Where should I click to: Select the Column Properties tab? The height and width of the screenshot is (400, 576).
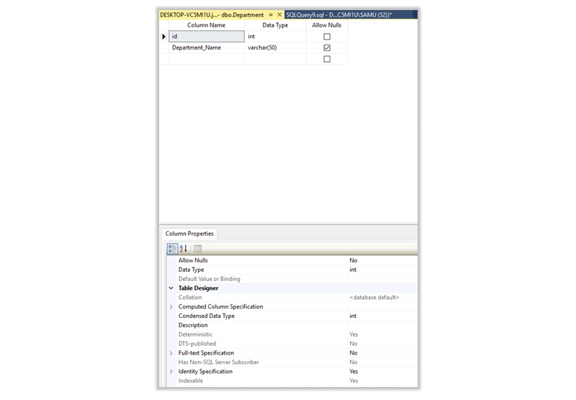pos(189,234)
